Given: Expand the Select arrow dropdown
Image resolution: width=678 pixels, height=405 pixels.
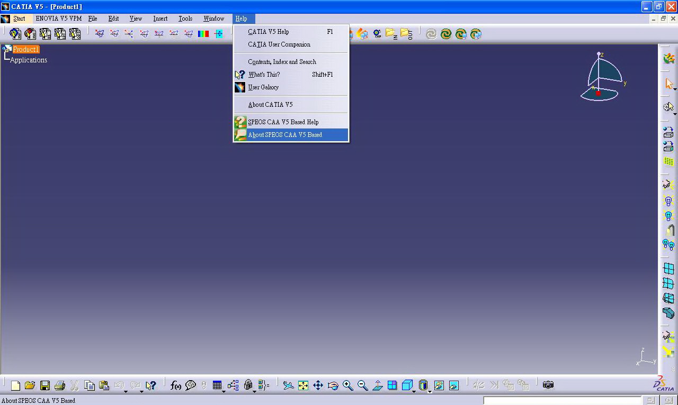Looking at the screenshot, I should coord(675,89).
